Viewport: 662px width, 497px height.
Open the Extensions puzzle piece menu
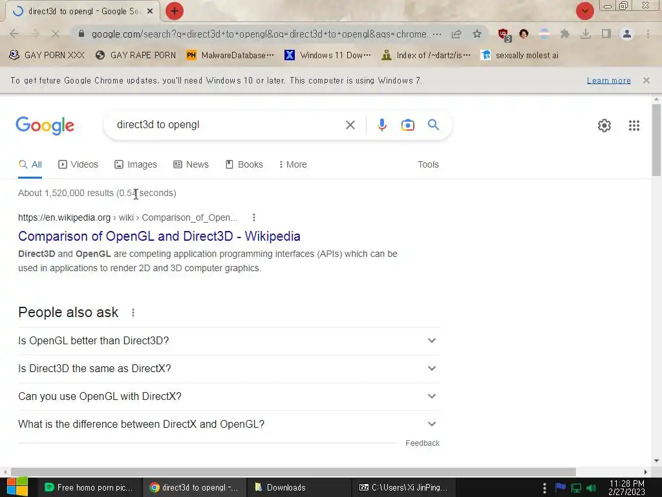click(x=564, y=34)
